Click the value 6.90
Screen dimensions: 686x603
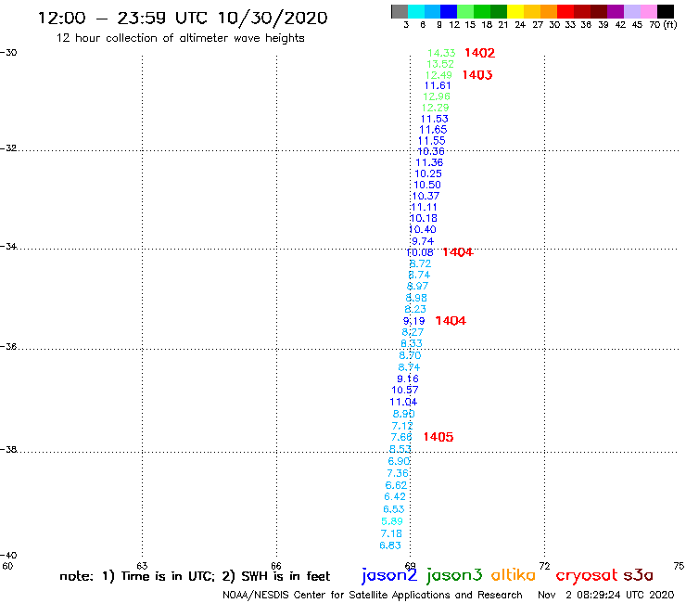click(399, 461)
